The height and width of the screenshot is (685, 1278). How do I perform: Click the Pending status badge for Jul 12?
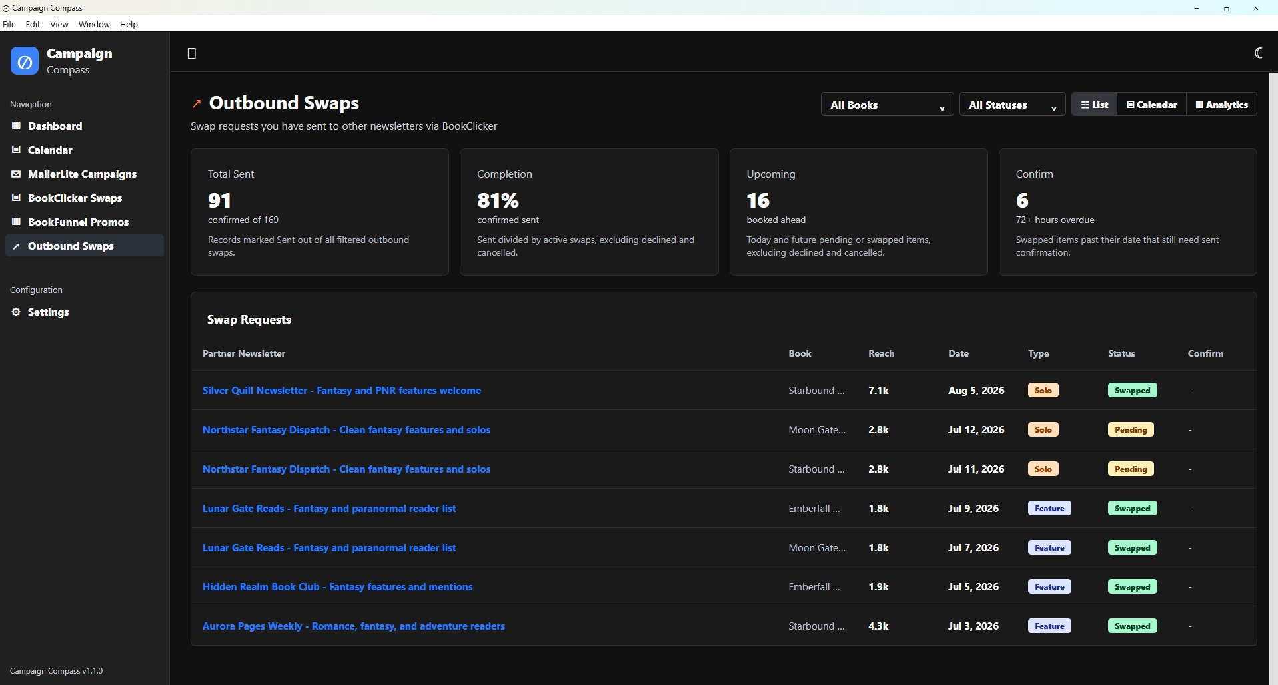point(1131,430)
